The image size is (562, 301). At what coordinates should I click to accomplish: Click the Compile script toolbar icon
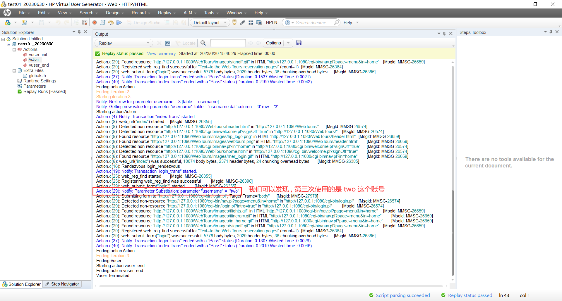[103, 23]
